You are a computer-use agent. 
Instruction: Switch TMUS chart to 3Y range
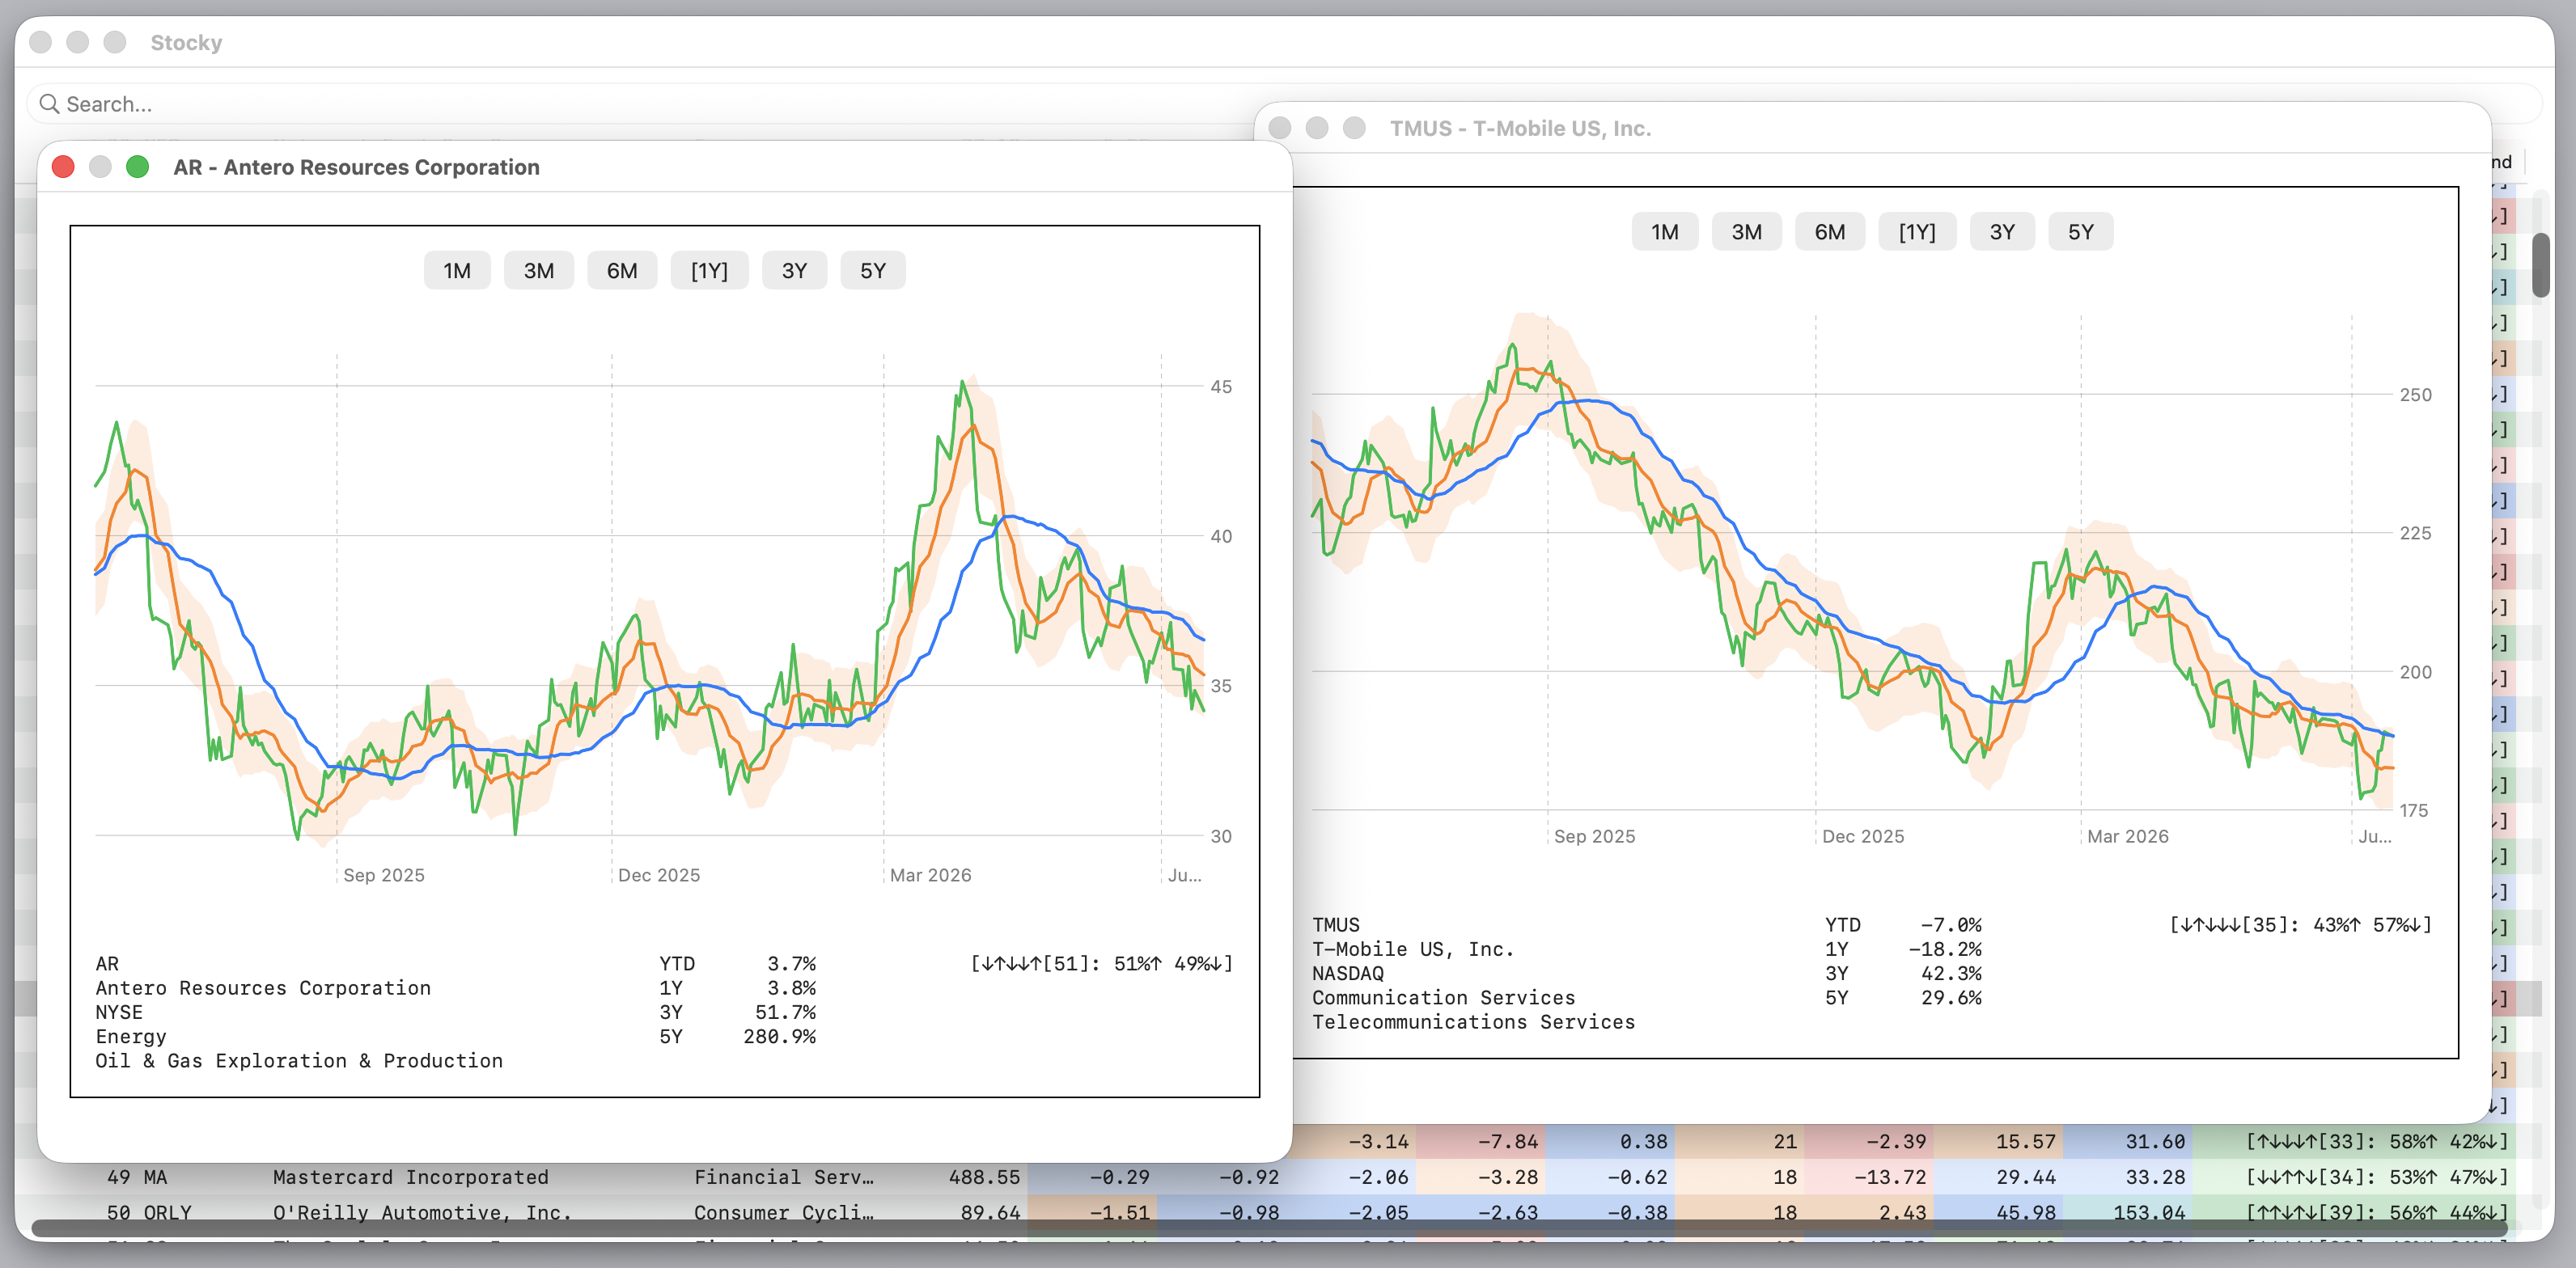pos(2002,232)
